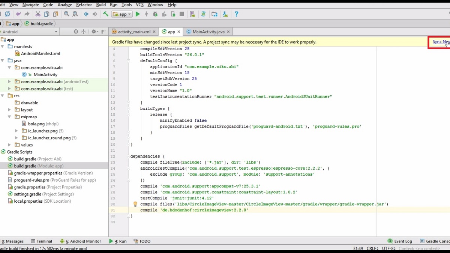The image size is (450, 253).
Task: Switch to the MainActivity.java tab
Action: point(208,32)
